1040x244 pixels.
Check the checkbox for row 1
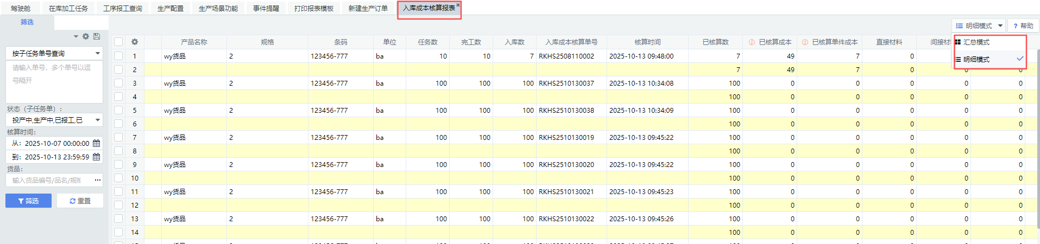pyautogui.click(x=118, y=56)
